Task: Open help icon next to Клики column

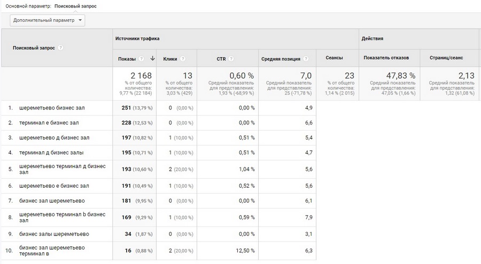Action: click(183, 59)
